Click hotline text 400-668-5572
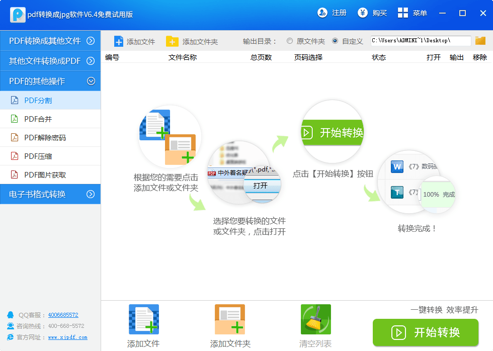 [66, 326]
